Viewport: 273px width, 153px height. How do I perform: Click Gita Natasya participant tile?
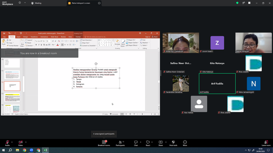click(x=217, y=63)
